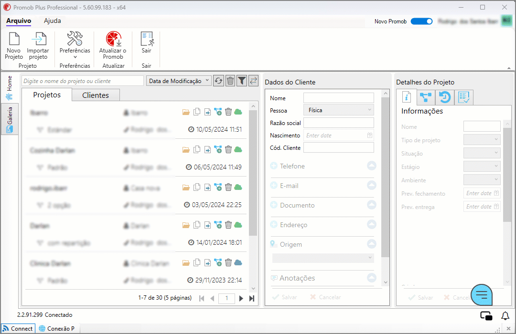Click the Prev. fechamento date field

(482, 193)
